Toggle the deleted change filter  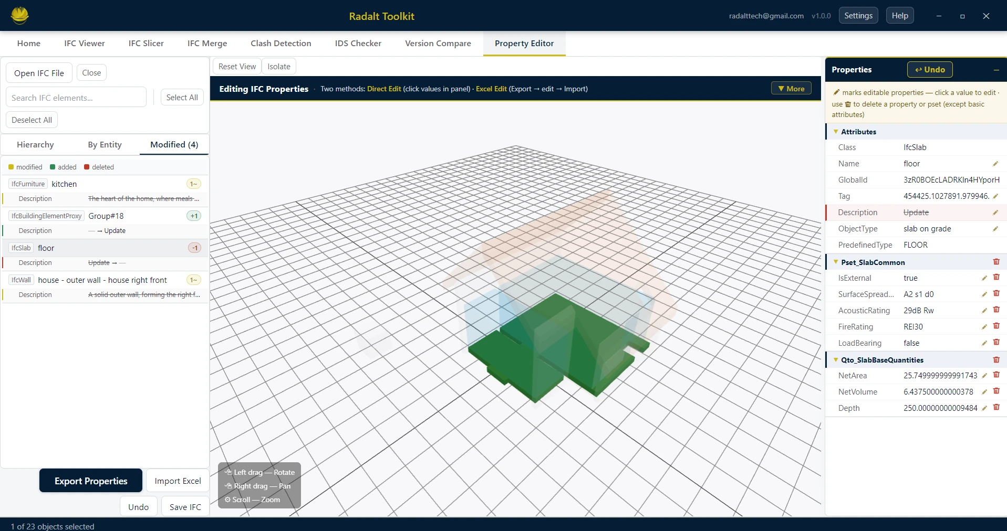coord(99,167)
